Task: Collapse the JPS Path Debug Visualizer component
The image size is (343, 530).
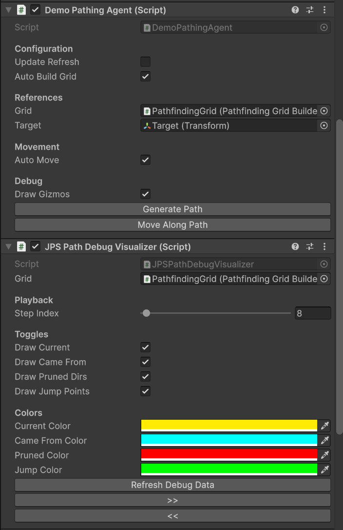Action: [8, 246]
